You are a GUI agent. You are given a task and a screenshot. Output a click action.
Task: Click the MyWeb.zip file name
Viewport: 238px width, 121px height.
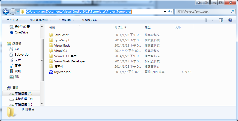(x=62, y=72)
